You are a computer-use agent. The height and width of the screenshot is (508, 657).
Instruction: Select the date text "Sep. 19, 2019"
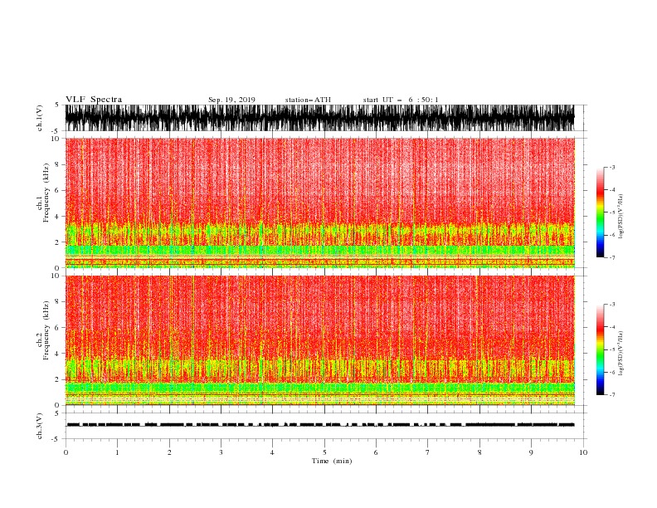coord(231,100)
